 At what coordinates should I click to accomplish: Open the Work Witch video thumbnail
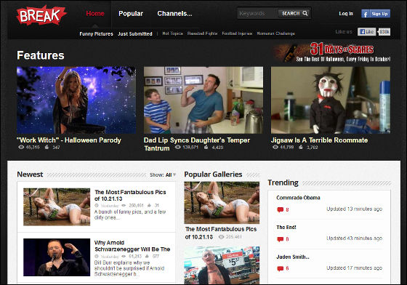[76, 100]
